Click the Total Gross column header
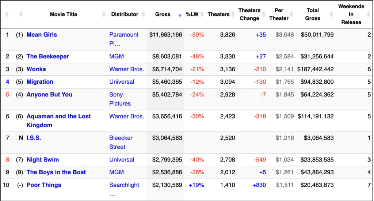 click(313, 14)
